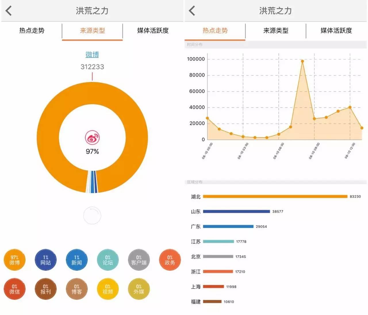The image size is (368, 315).
Task: Click the 微博 link above the donut chart
Action: [92, 55]
